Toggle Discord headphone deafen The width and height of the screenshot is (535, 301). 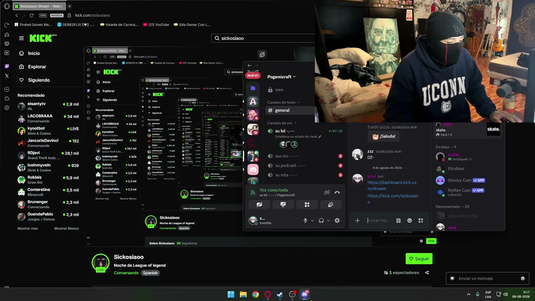click(x=321, y=221)
